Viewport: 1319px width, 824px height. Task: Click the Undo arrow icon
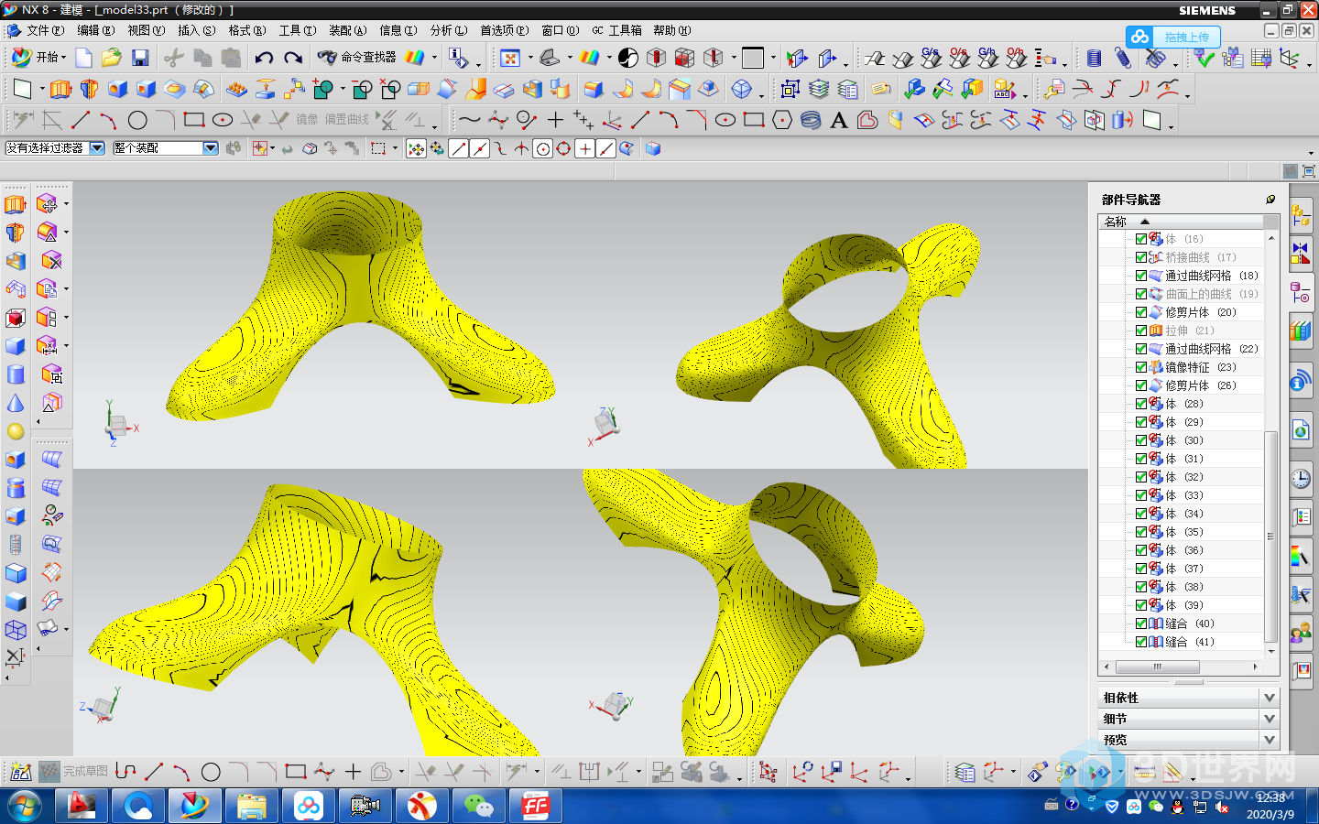pyautogui.click(x=264, y=59)
